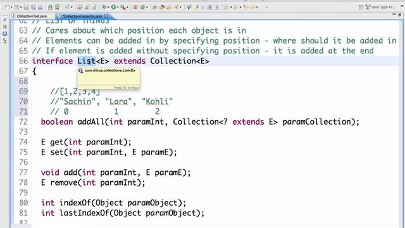Click the second left sidebar view icon
Viewport: 405px width, 228px height.
[5, 27]
